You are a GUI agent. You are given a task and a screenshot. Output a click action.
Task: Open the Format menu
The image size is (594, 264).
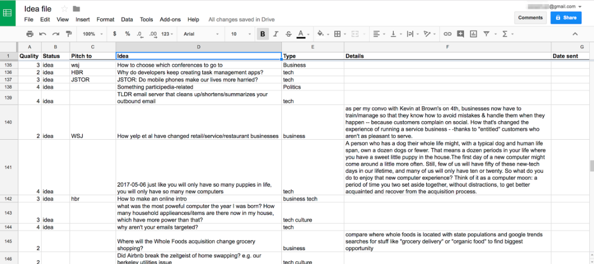pos(105,19)
